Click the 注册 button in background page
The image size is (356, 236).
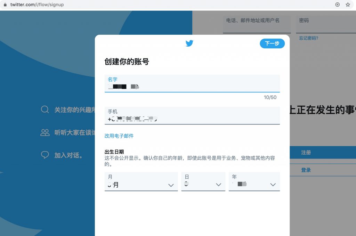323,153
